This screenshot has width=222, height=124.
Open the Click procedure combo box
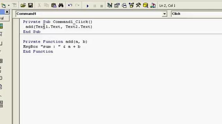point(197,14)
